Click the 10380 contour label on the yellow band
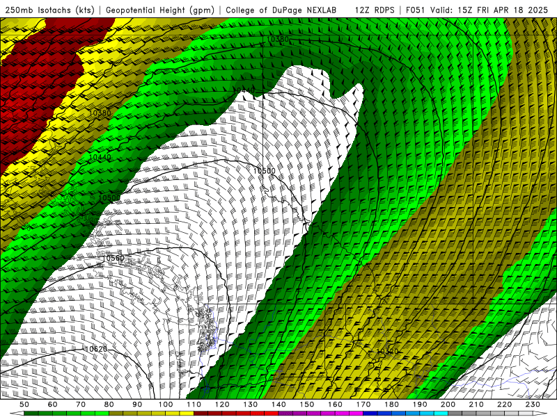This screenshot has width=557, height=417. tap(100, 113)
